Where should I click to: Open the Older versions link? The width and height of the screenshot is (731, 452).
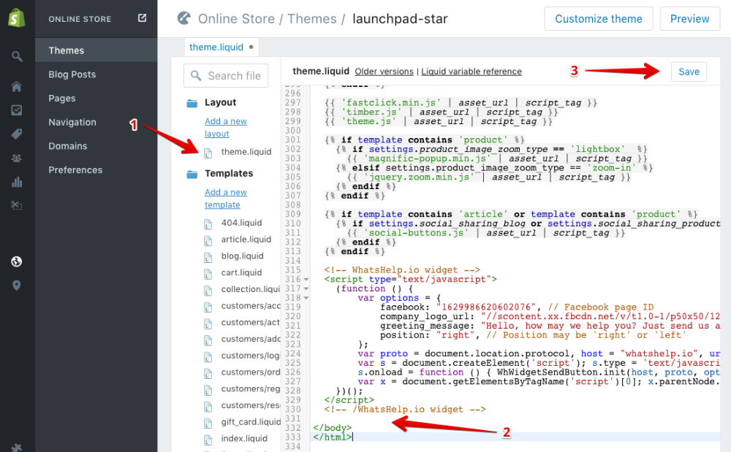(x=385, y=72)
